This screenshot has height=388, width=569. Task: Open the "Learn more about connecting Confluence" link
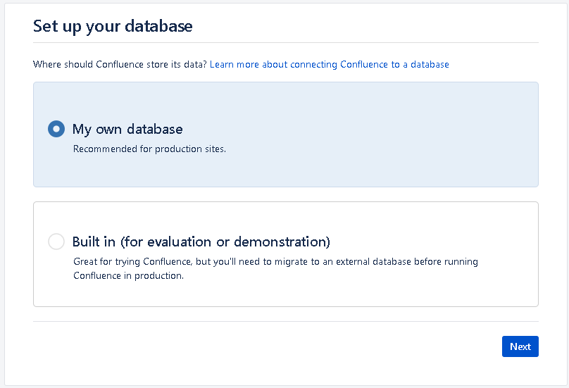click(x=329, y=64)
